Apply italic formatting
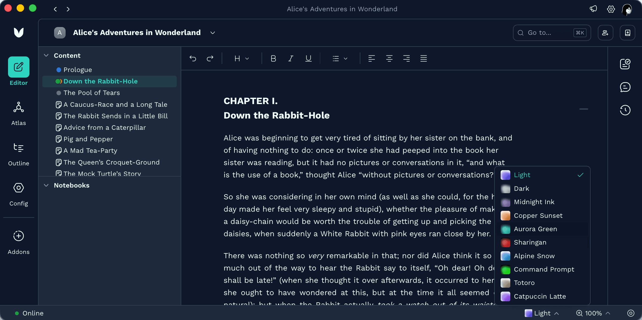642x320 pixels. tap(291, 58)
